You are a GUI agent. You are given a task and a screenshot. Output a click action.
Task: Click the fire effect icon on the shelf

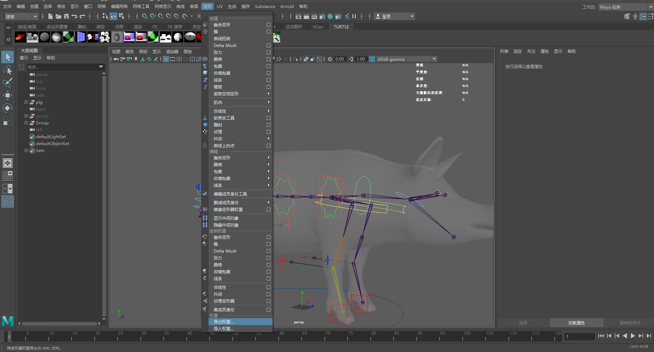pyautogui.click(x=20, y=37)
